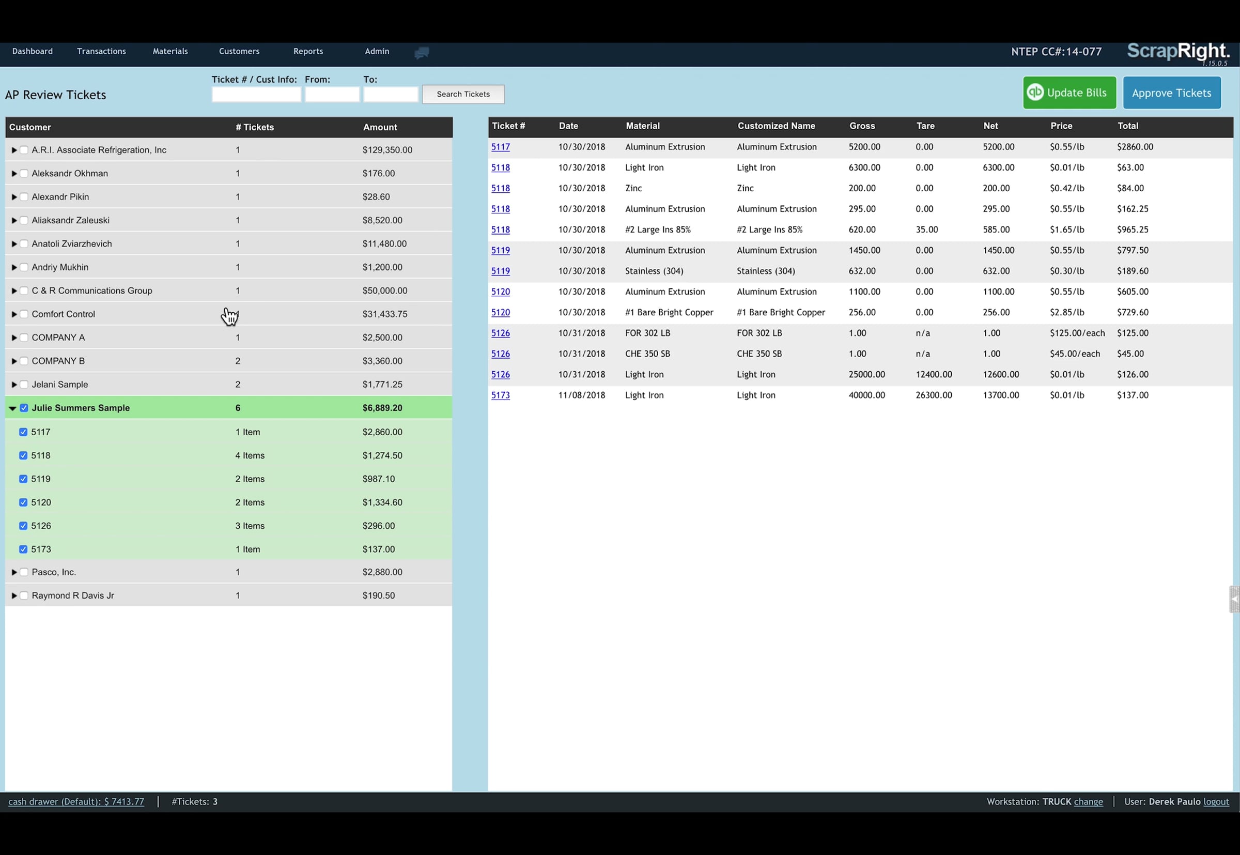Click the QuickBooks Update Bills button
This screenshot has height=855, width=1240.
click(x=1068, y=93)
